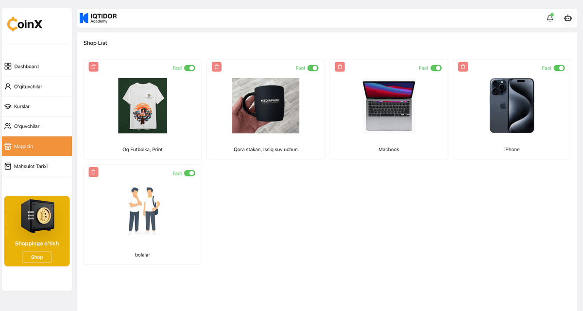The image size is (583, 311).
Task: Click the Macbook product image
Action: pos(389,105)
